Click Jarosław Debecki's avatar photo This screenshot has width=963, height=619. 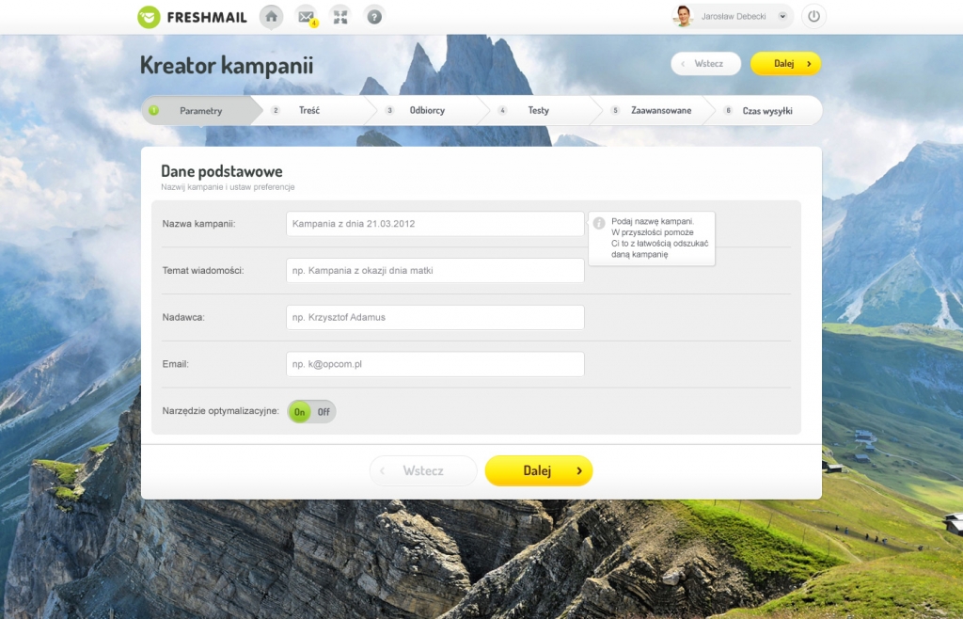683,16
